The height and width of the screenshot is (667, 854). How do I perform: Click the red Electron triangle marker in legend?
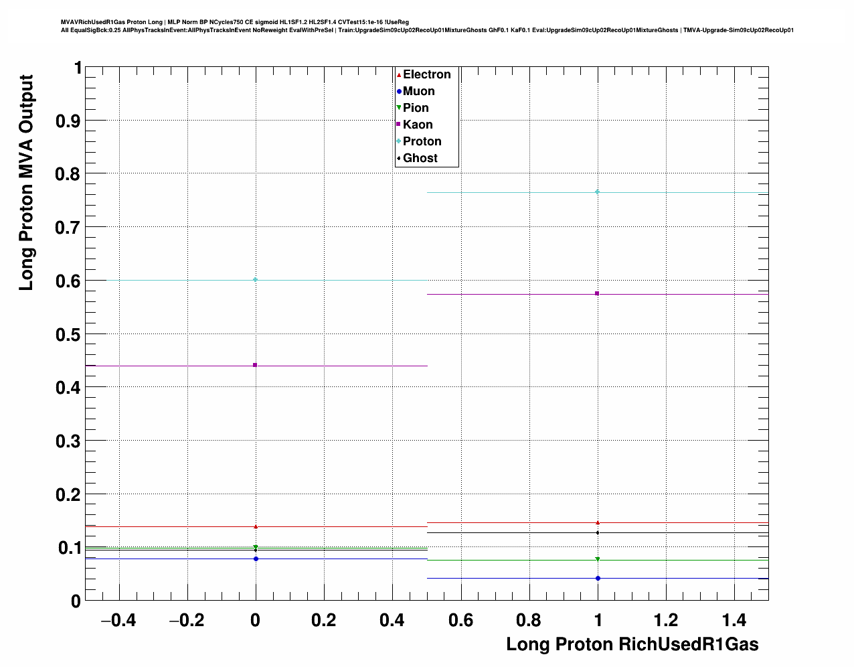coord(399,75)
